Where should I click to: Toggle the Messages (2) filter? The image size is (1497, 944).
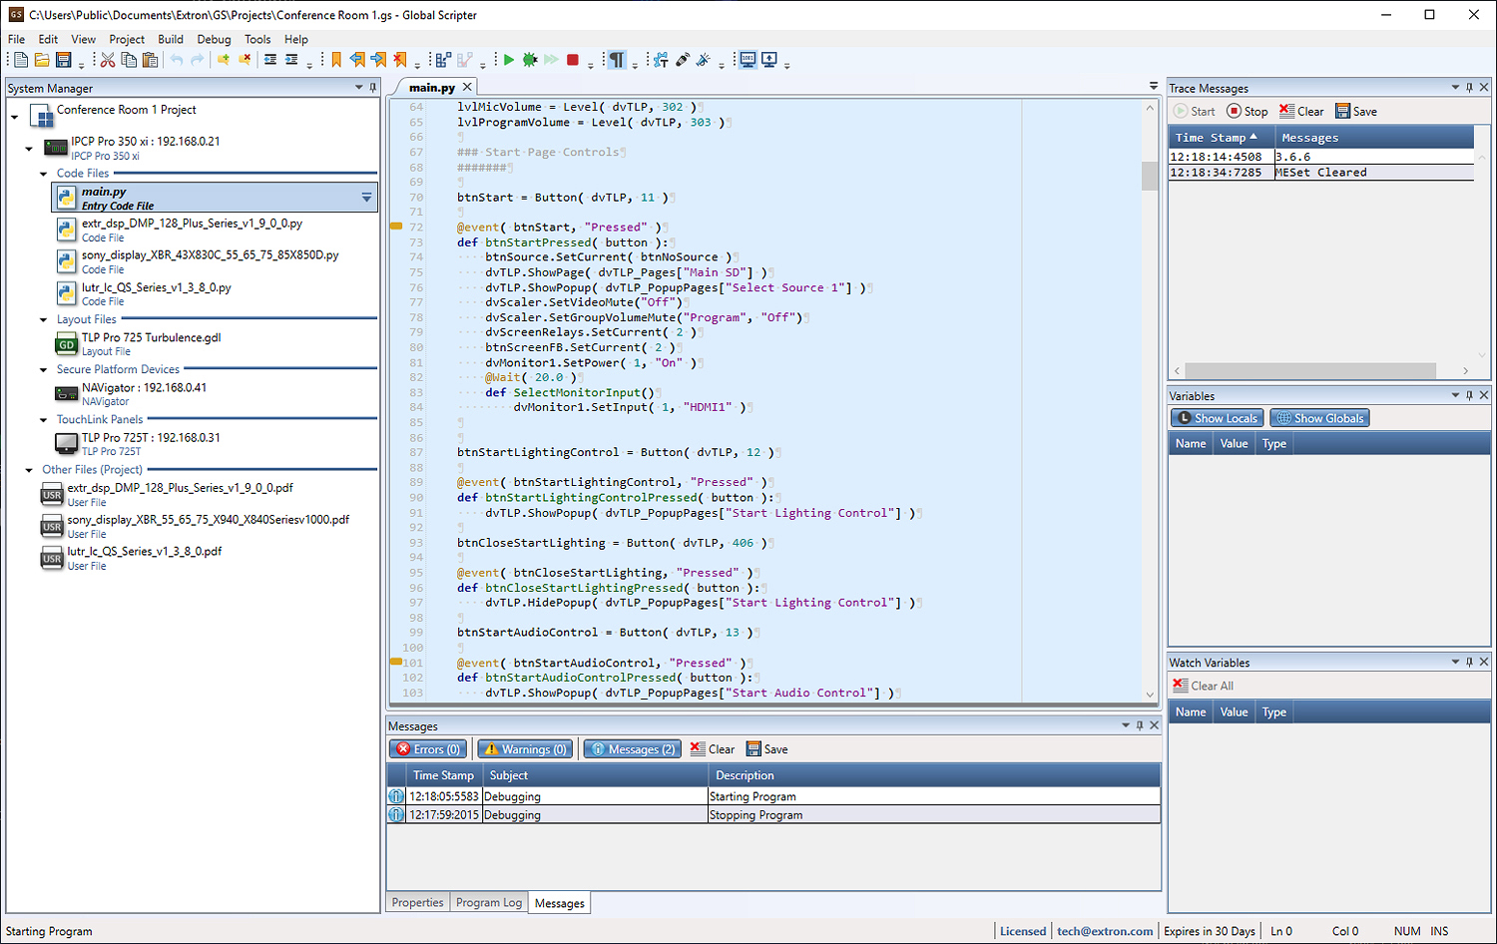[x=632, y=749]
